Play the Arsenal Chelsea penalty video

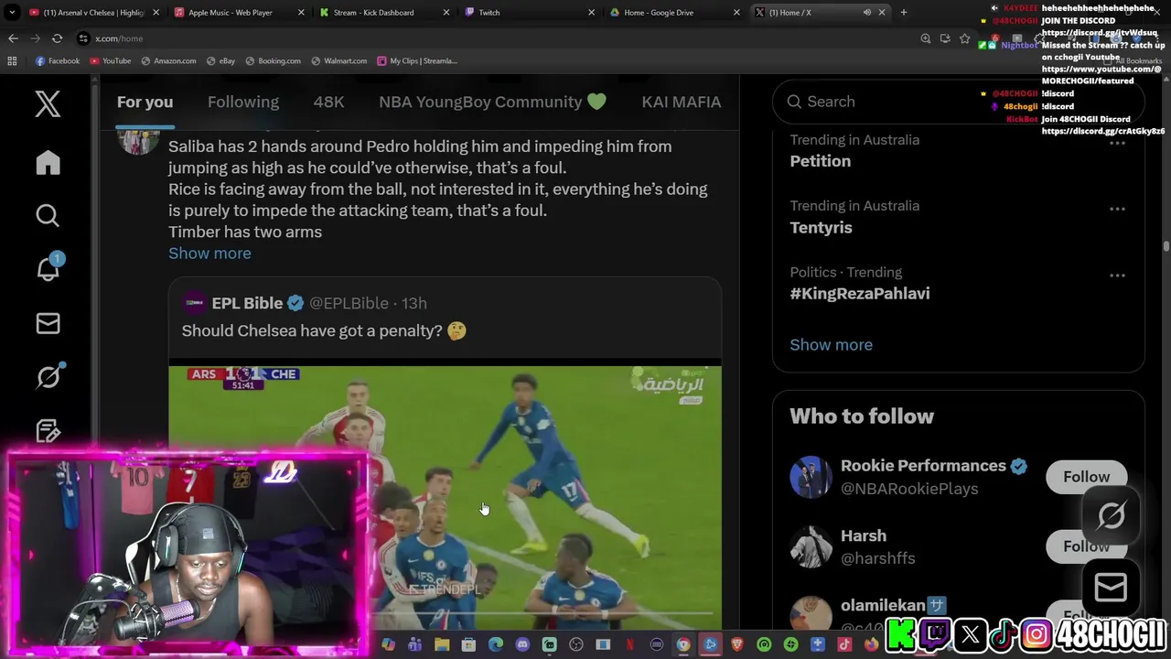[x=445, y=499]
